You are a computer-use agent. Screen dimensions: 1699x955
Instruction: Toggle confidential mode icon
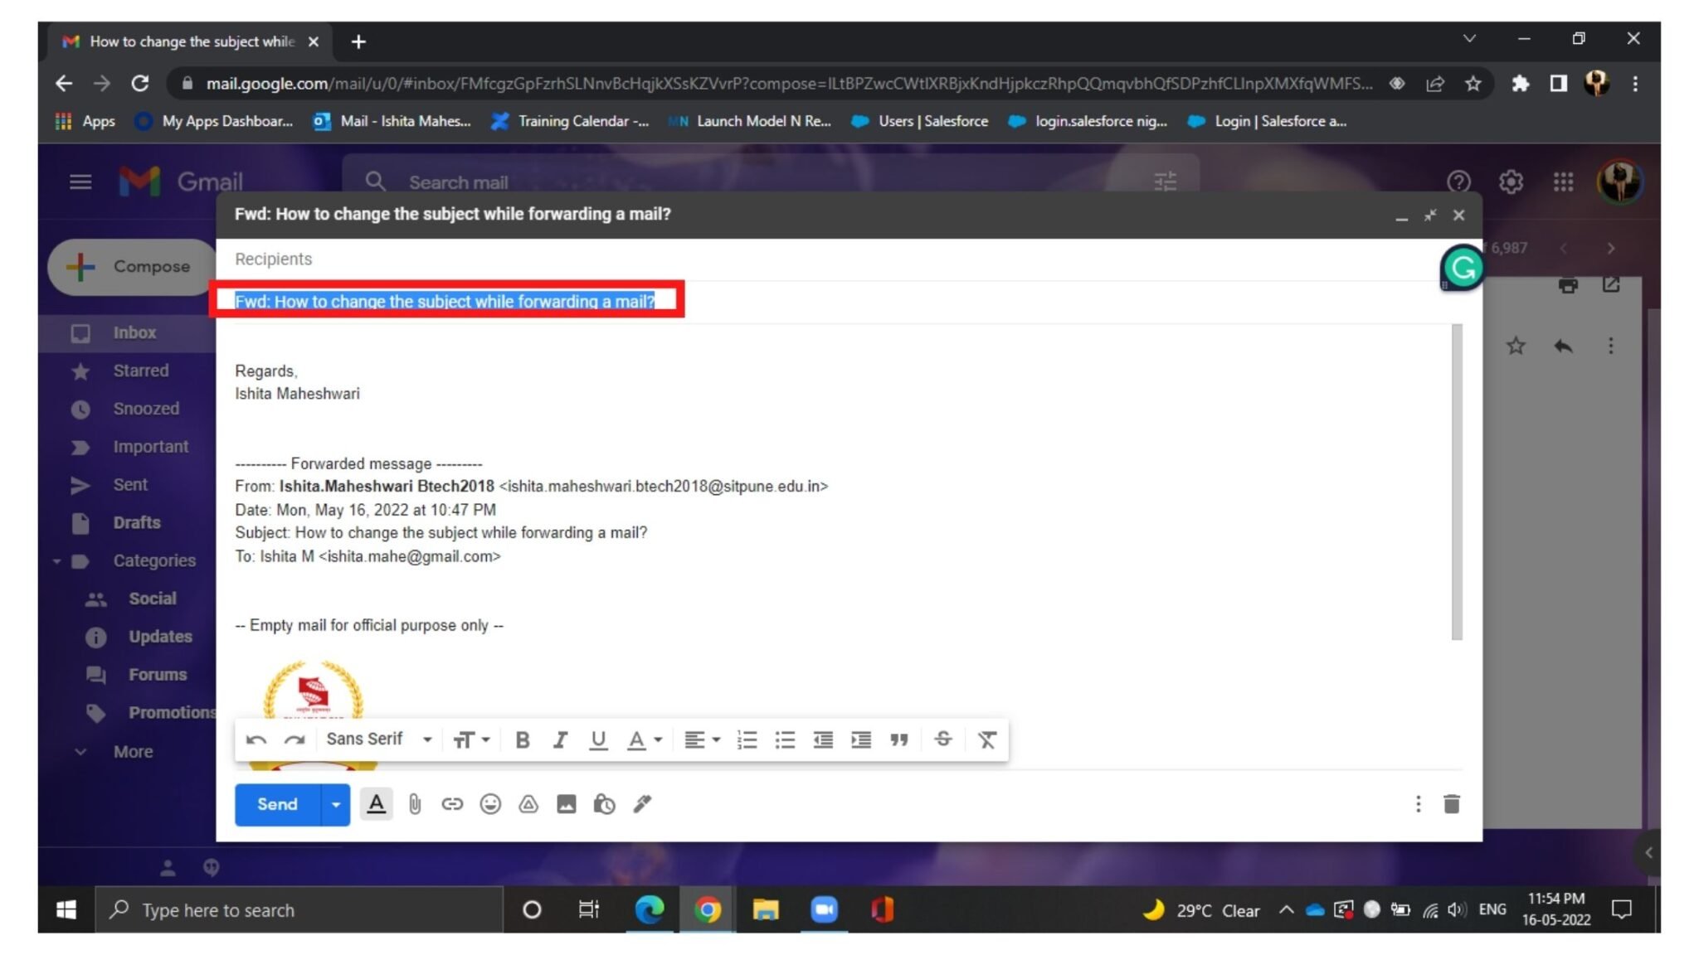point(604,804)
